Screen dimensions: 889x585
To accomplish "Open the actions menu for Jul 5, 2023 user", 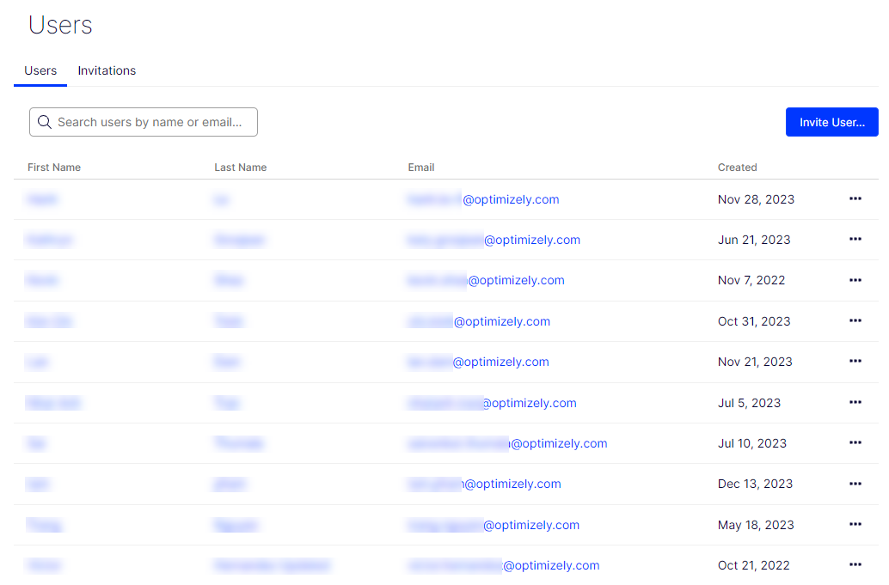I will 855,402.
